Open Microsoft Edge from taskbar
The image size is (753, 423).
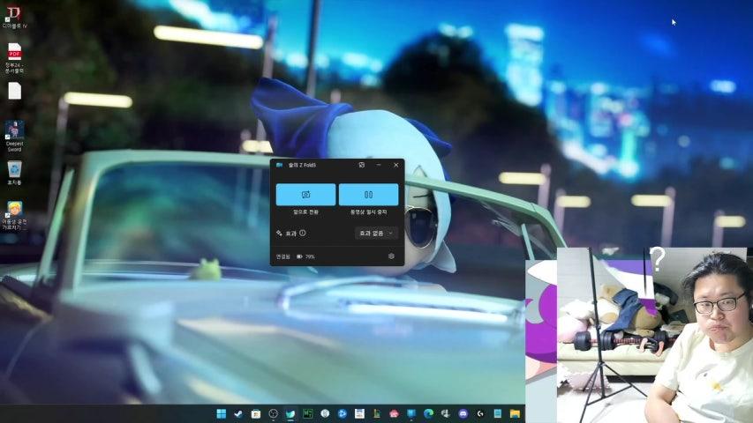[x=428, y=413]
